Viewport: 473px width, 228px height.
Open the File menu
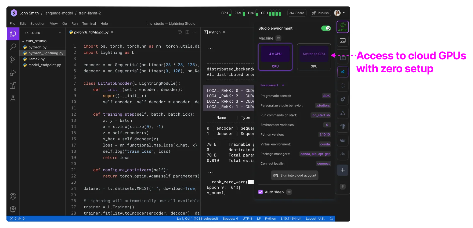tap(12, 24)
